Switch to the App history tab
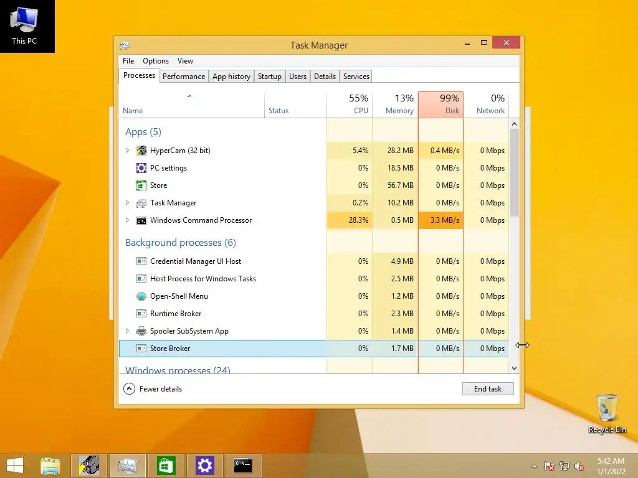Image resolution: width=638 pixels, height=478 pixels. (x=231, y=77)
